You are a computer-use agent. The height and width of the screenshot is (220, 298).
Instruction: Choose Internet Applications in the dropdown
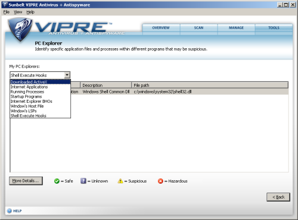(41, 87)
